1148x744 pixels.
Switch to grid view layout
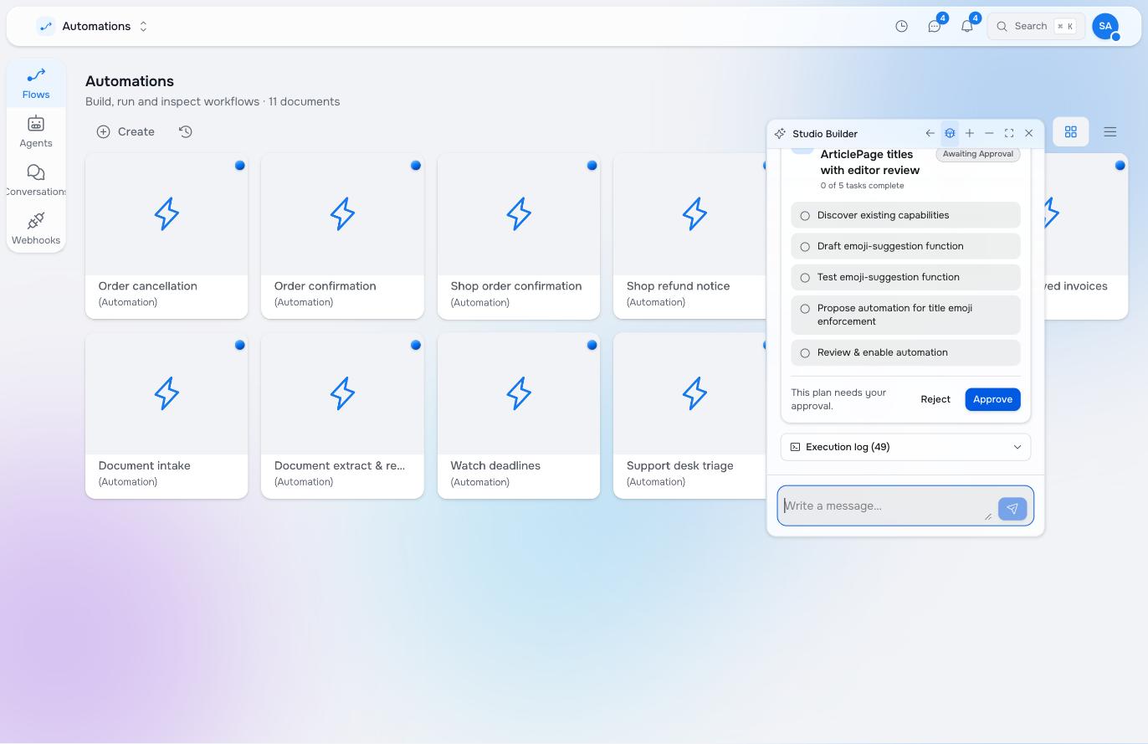click(1070, 131)
